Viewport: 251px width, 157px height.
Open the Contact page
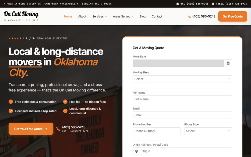(x=157, y=17)
